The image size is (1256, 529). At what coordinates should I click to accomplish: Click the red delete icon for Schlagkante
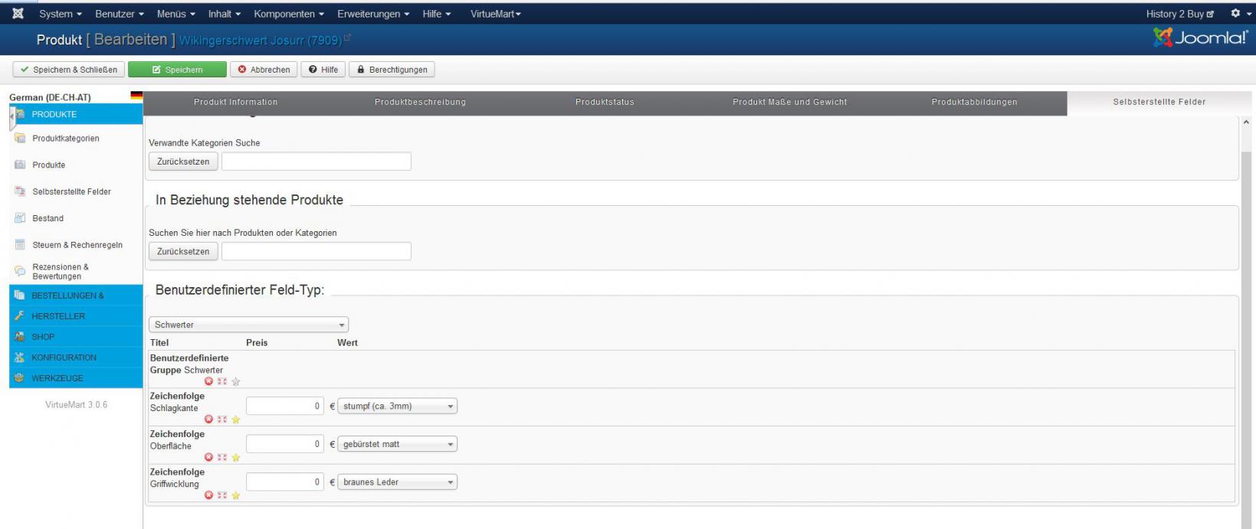click(x=208, y=420)
